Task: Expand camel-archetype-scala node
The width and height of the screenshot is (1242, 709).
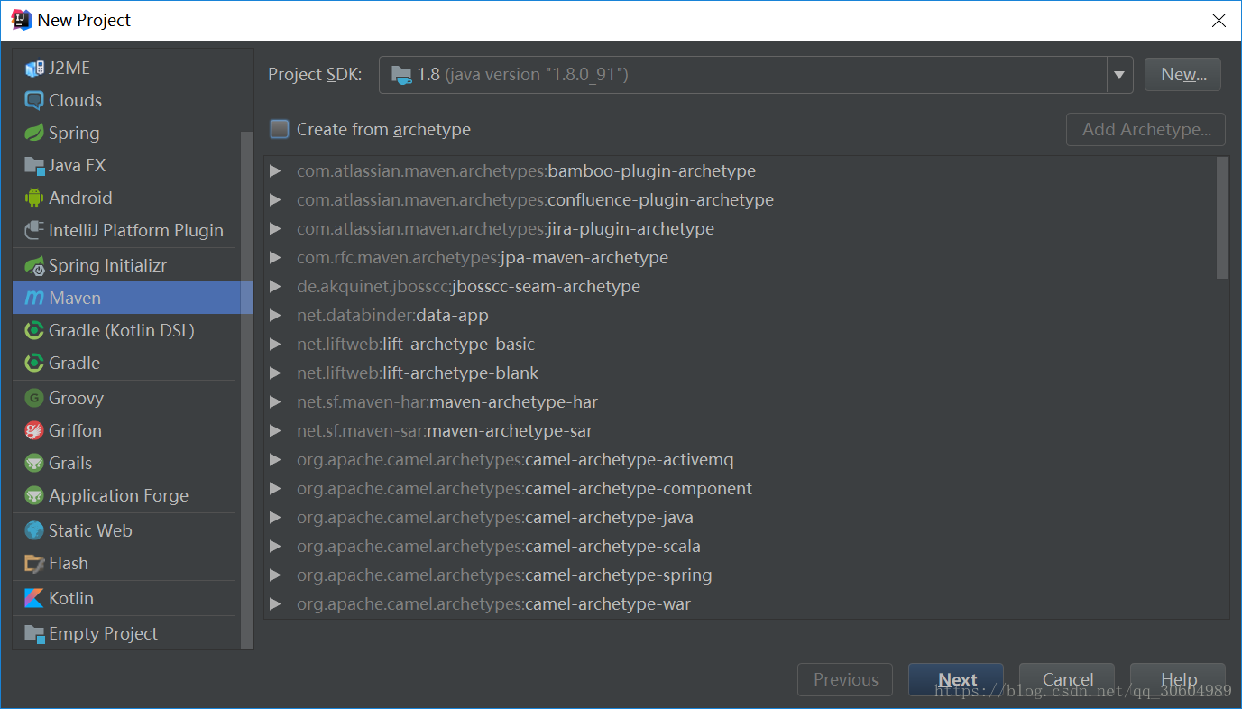Action: point(276,547)
